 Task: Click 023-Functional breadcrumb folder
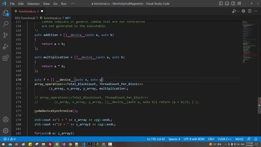pyautogui.click(x=25, y=18)
